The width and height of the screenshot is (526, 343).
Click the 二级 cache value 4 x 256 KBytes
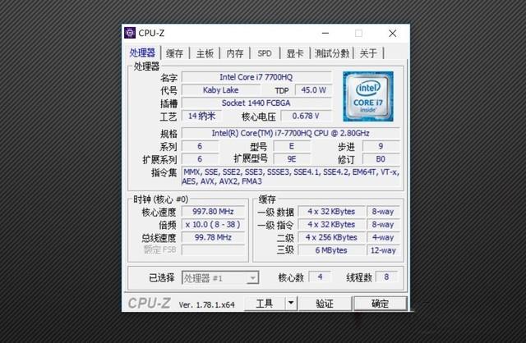[x=331, y=237]
